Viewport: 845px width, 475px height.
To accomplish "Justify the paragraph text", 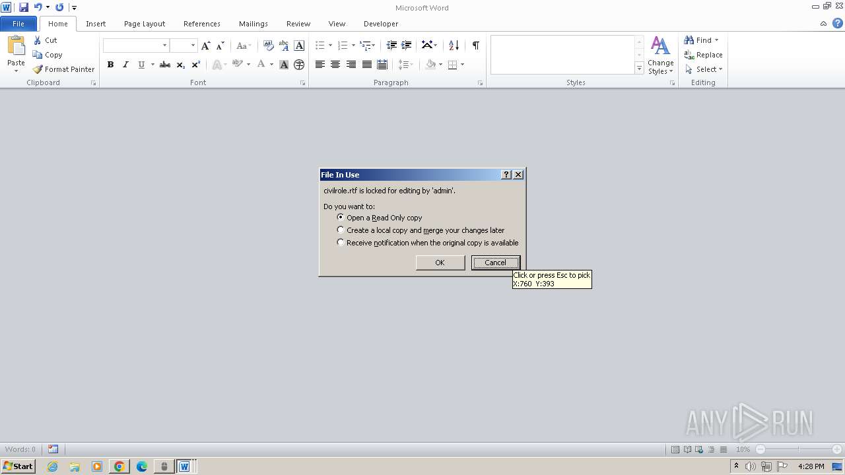I will [x=367, y=65].
